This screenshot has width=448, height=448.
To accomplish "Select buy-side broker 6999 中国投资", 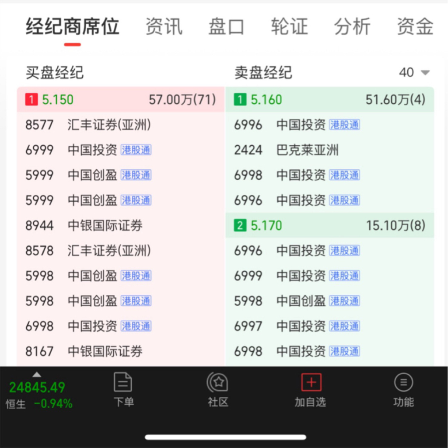I will pos(121,150).
